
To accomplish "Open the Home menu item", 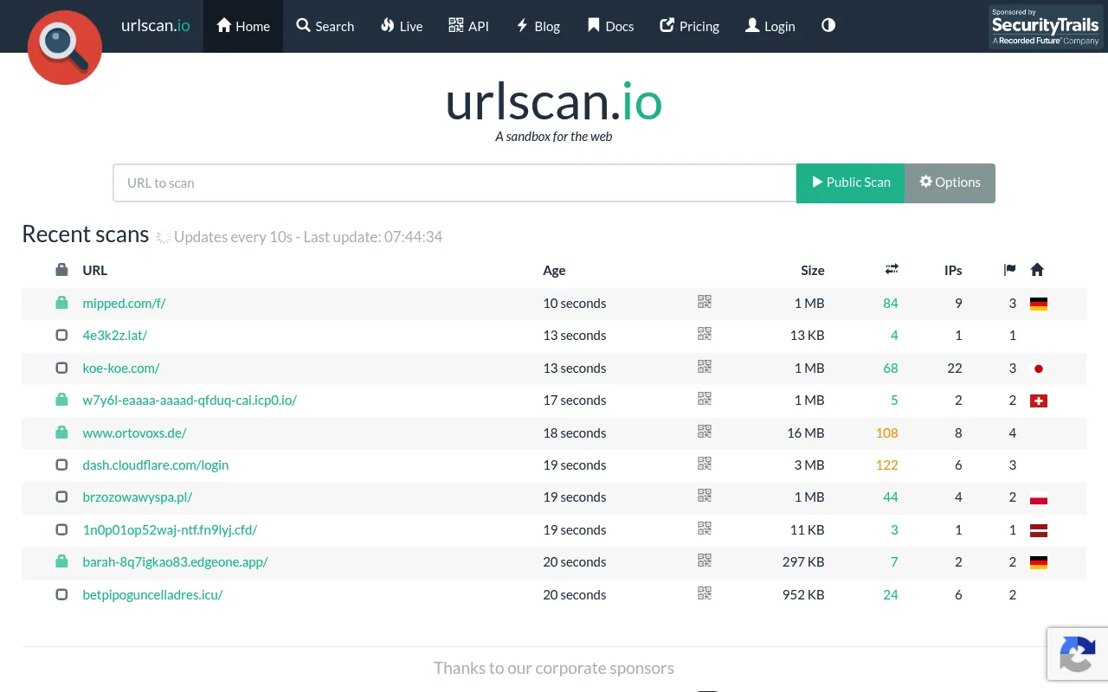I will (243, 26).
